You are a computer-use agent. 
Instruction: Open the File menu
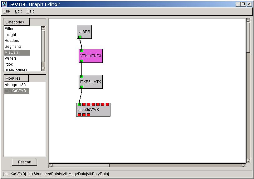7,11
